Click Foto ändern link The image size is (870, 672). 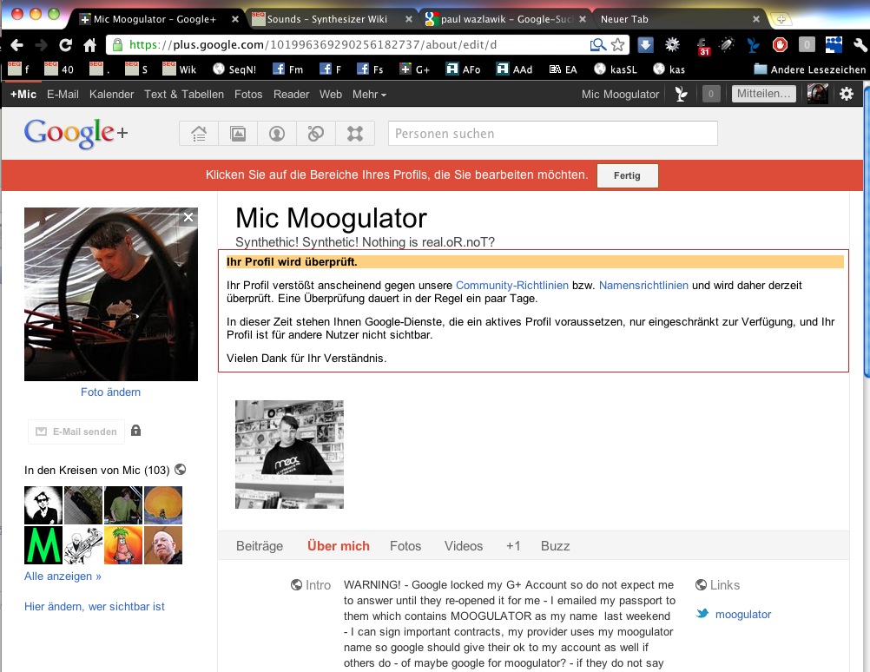[x=110, y=392]
